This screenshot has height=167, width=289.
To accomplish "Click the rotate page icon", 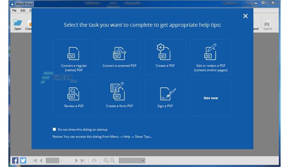I will click(x=94, y=160).
